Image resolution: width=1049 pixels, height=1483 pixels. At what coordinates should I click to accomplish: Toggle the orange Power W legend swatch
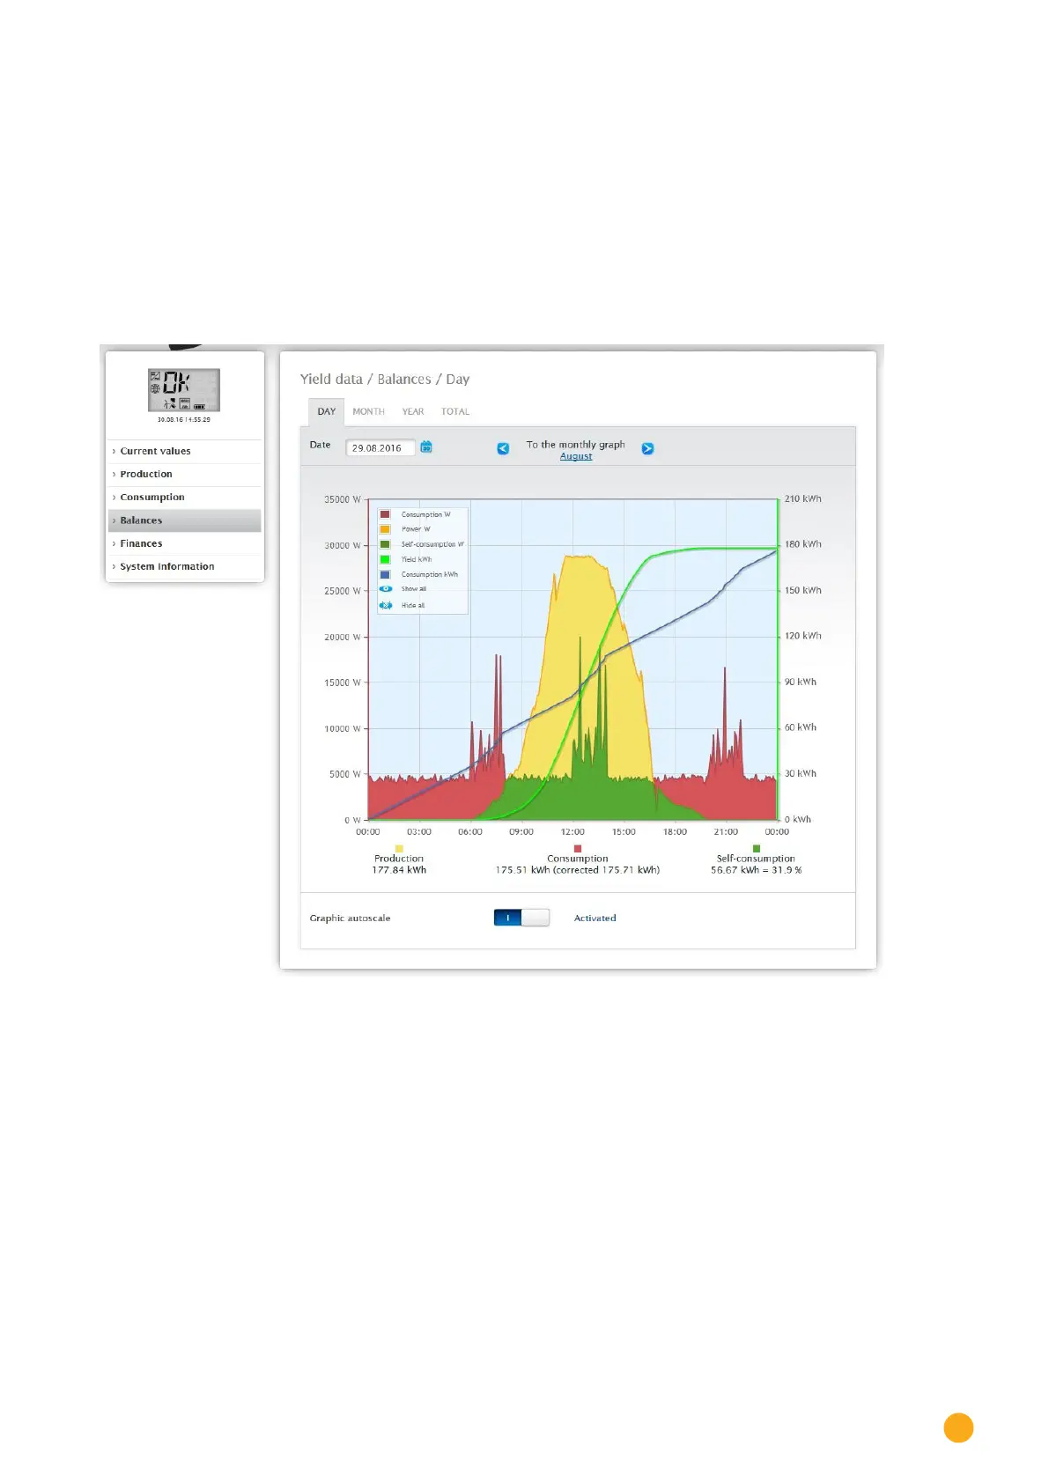click(385, 529)
